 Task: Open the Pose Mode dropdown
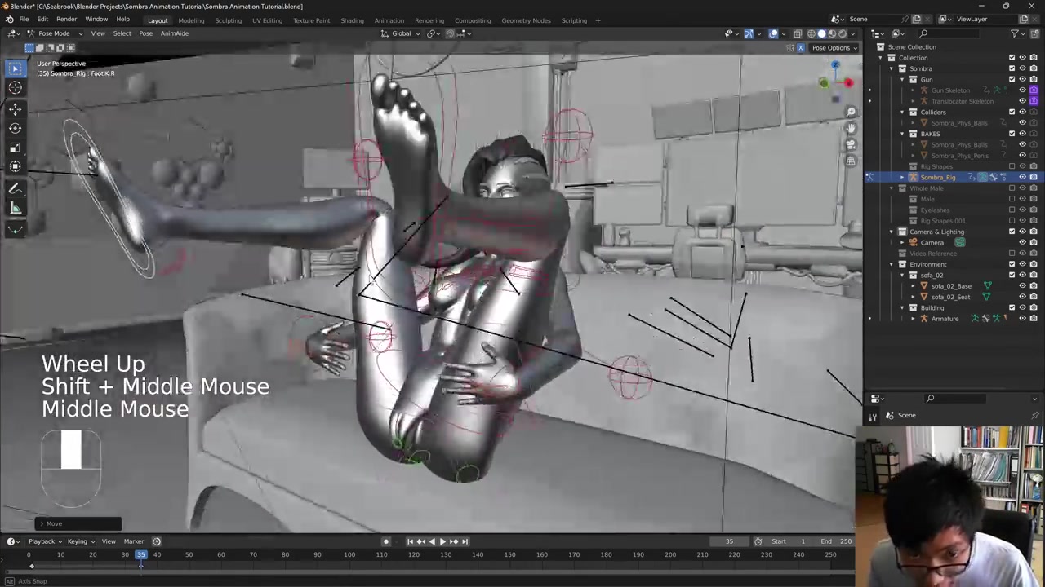tap(54, 33)
